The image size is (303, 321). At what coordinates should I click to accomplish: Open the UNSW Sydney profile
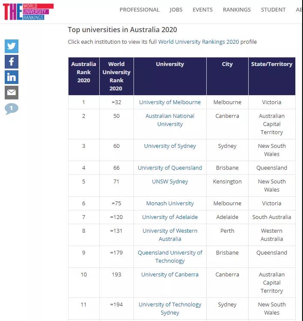tap(170, 182)
